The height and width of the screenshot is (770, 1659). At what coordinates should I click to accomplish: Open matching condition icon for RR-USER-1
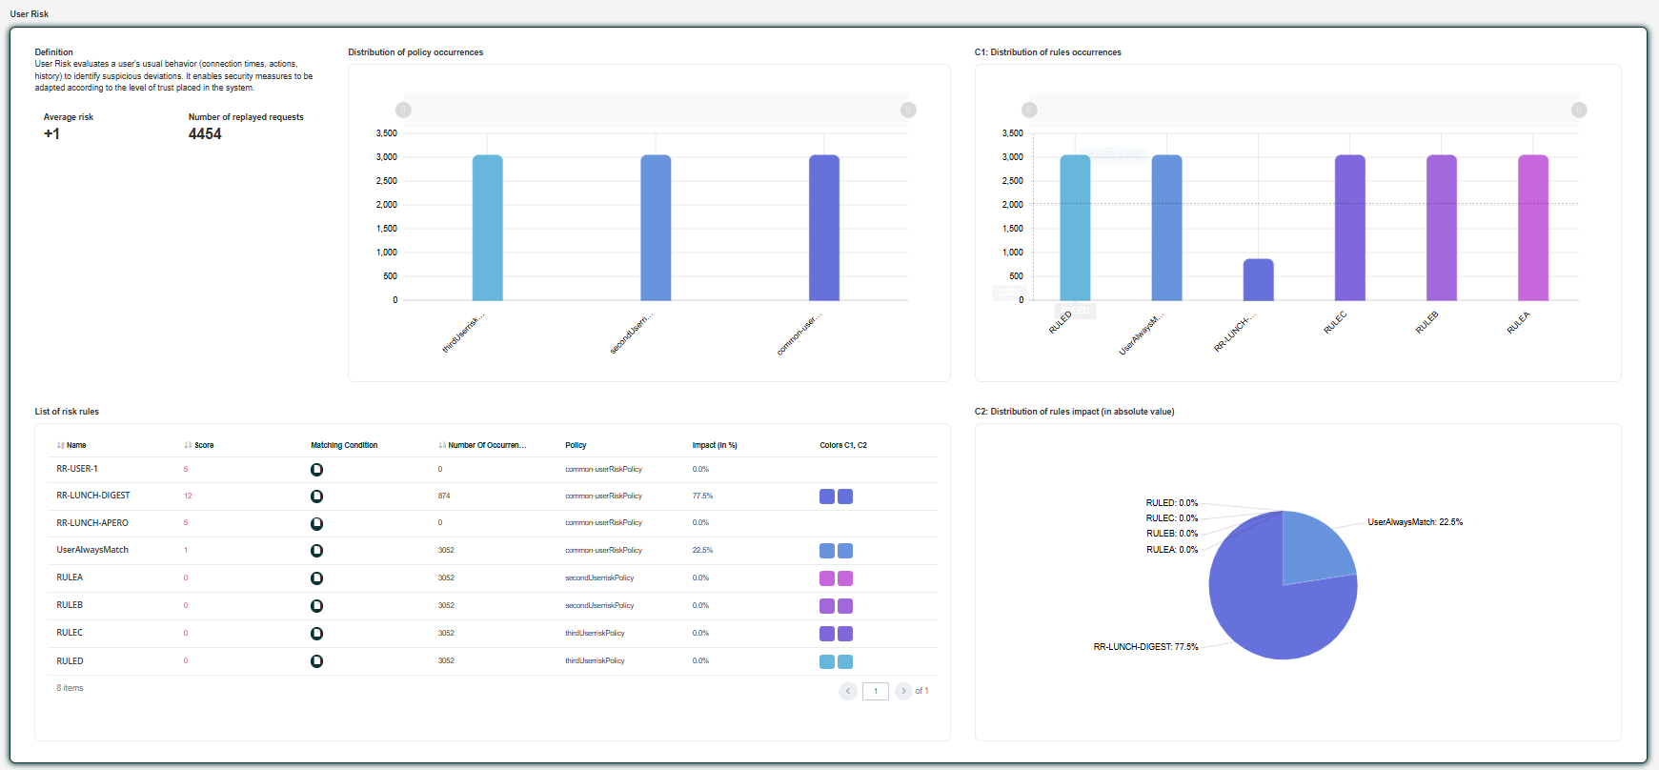(316, 470)
